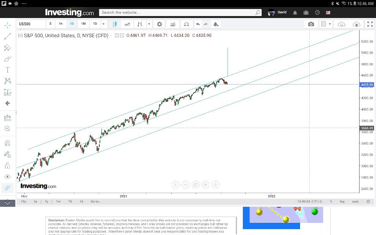Open the chart style dropdown arrow

149,24
